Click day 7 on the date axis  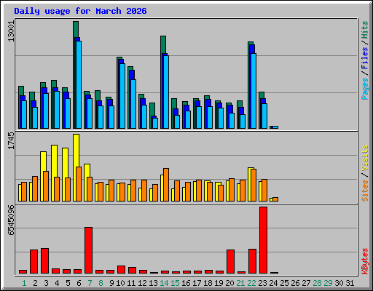(x=90, y=283)
